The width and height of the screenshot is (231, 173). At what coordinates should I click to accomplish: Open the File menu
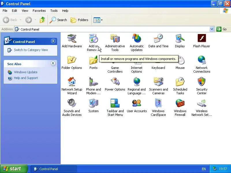(x=5, y=11)
